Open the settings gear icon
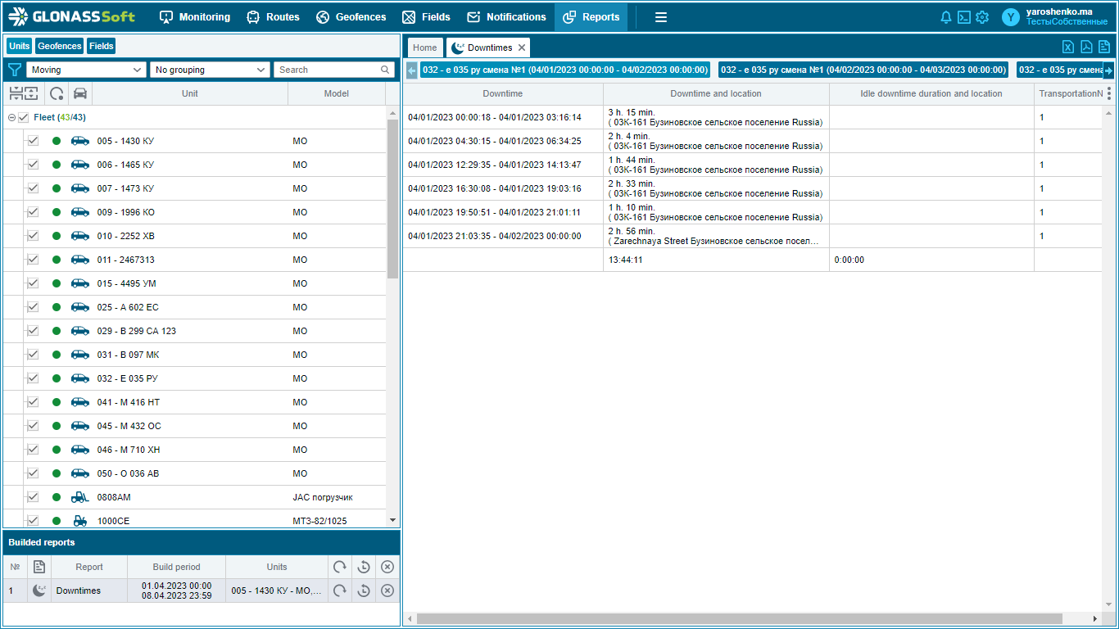Screen dimensions: 1119x629 pyautogui.click(x=982, y=17)
